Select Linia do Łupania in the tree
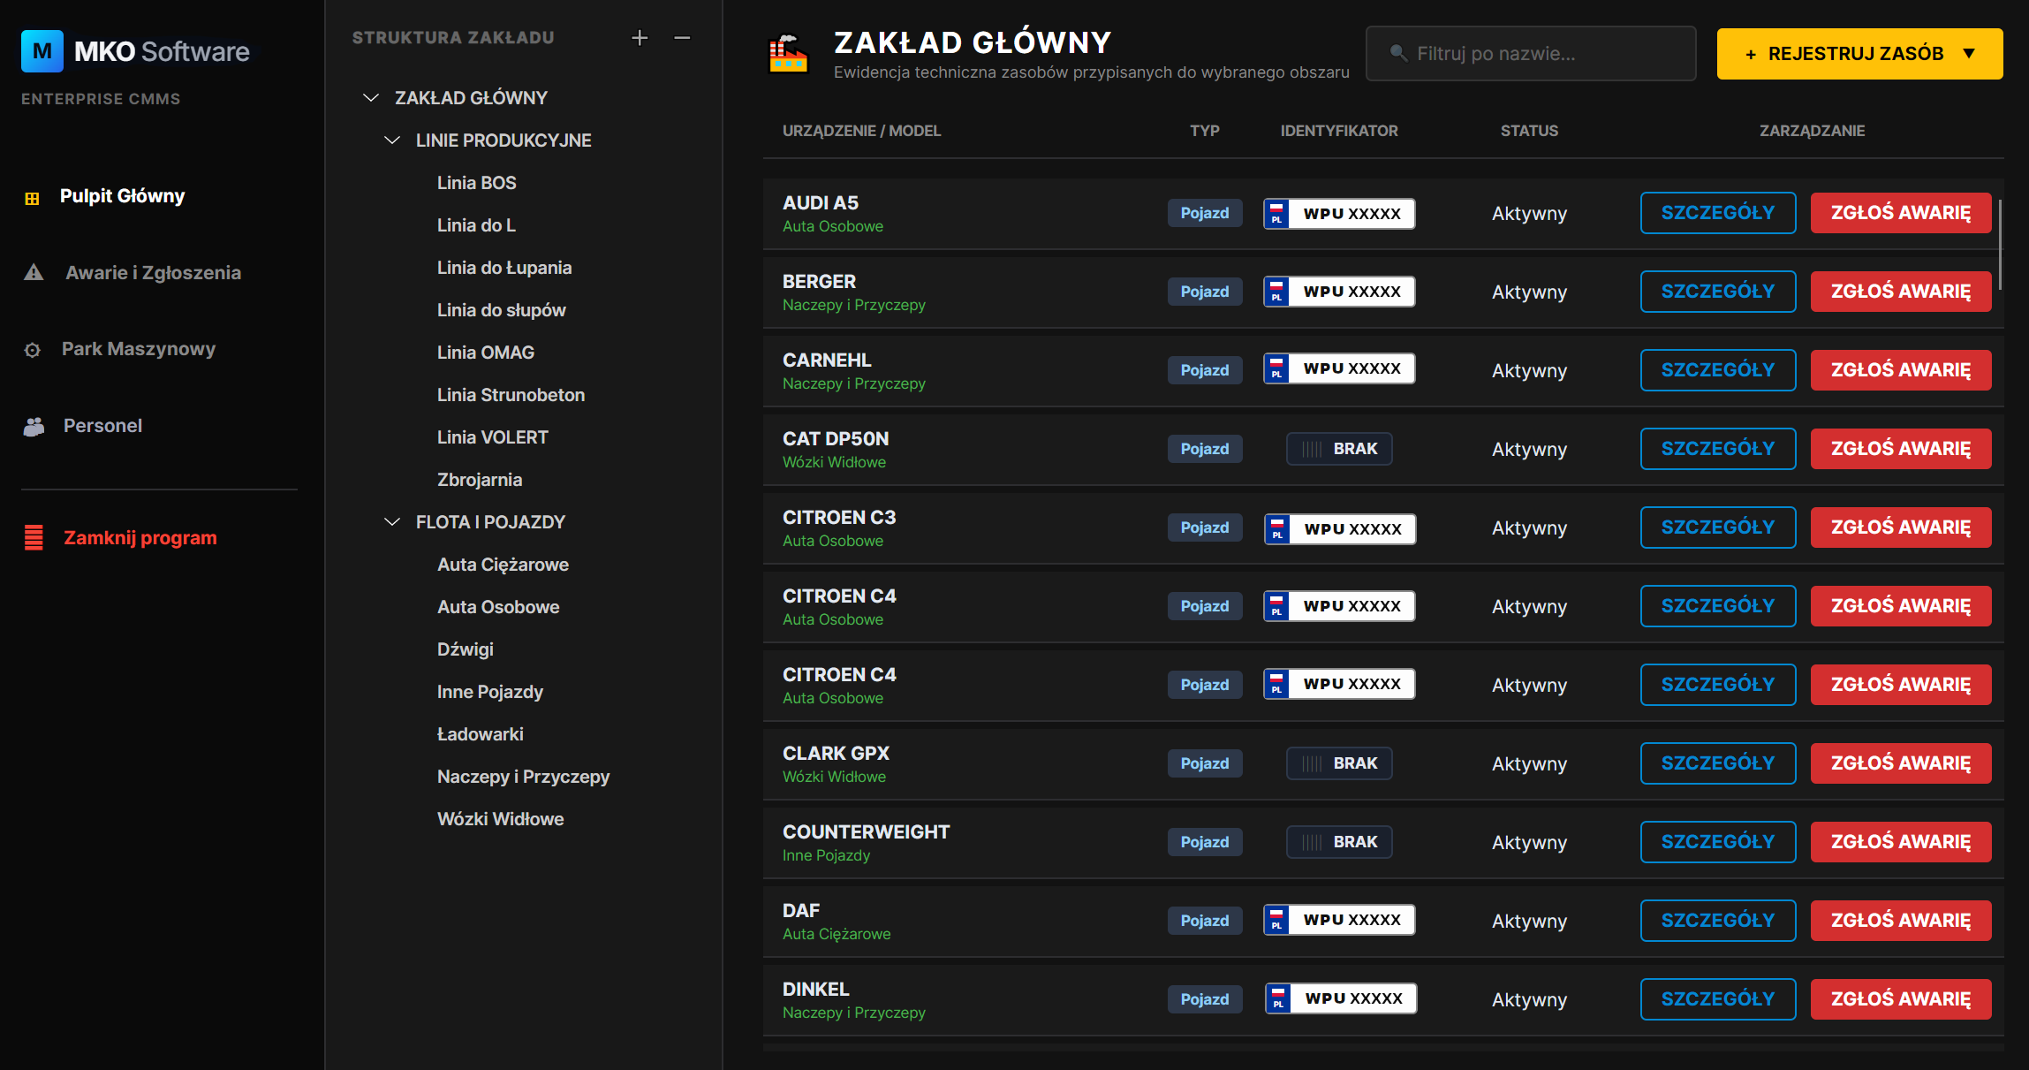This screenshot has height=1070, width=2029. tap(504, 268)
